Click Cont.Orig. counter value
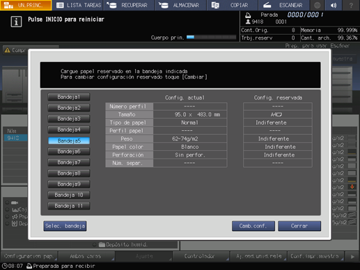The image size is (360, 270). coord(293,30)
